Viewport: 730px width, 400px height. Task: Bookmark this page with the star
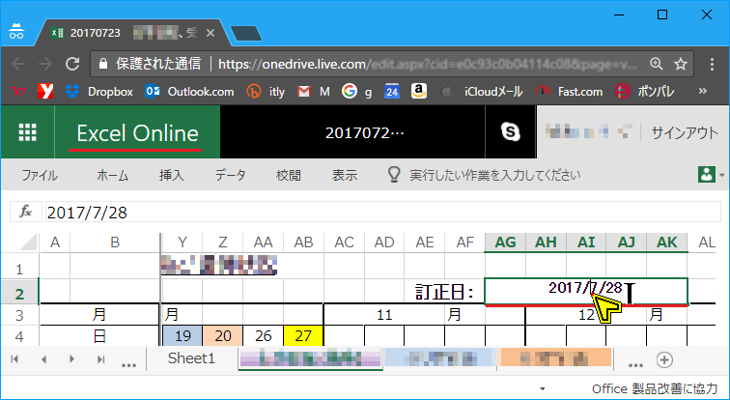click(681, 64)
